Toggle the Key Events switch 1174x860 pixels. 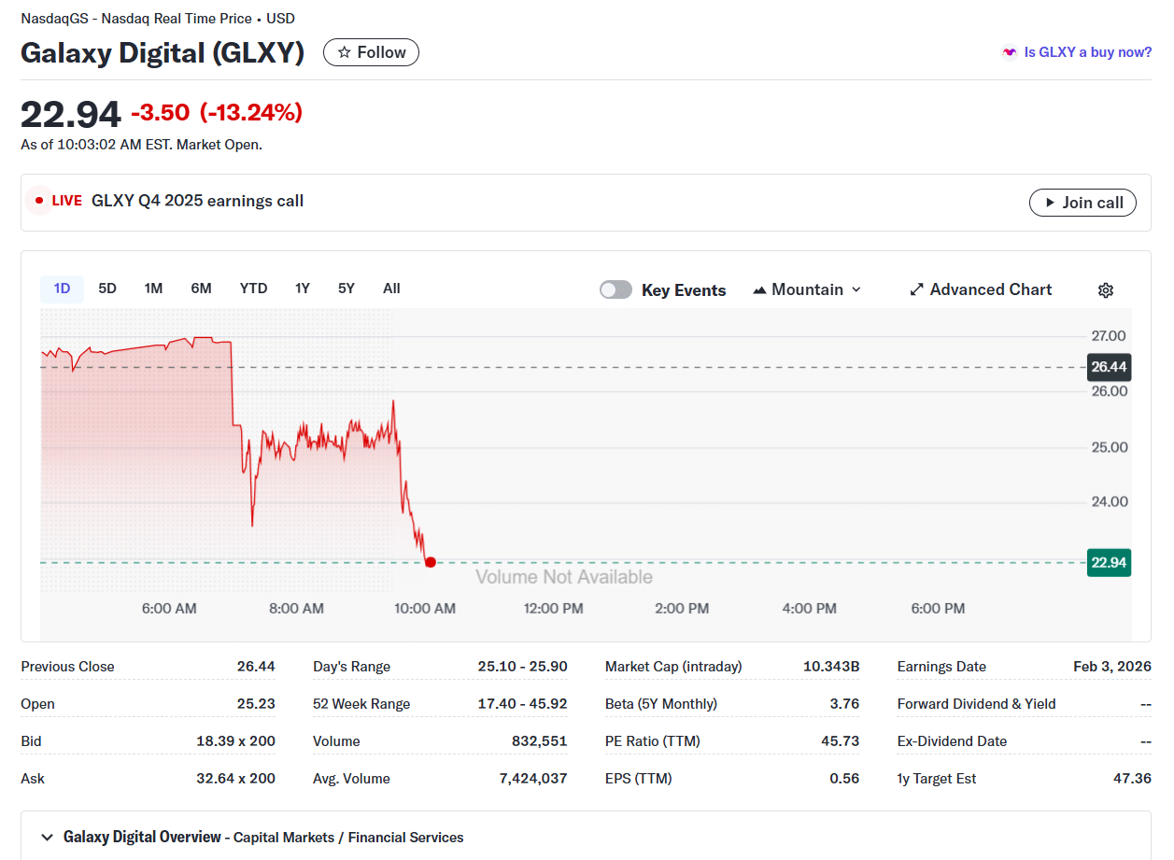click(x=615, y=290)
